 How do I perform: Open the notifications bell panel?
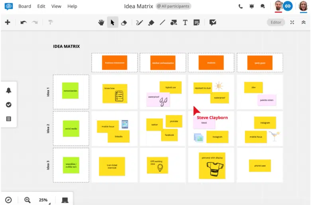pos(9,91)
